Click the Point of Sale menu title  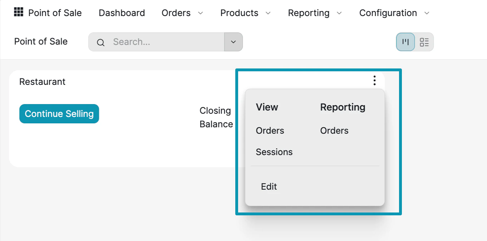click(55, 13)
